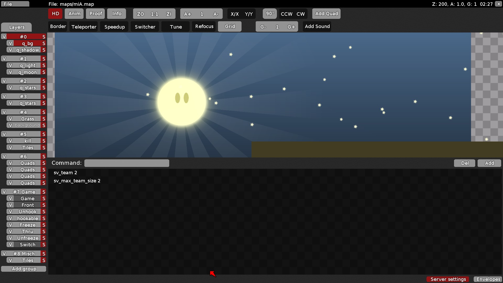503x283 pixels.
Task: Rotate counter-clockwise with CCW button
Action: [x=286, y=14]
